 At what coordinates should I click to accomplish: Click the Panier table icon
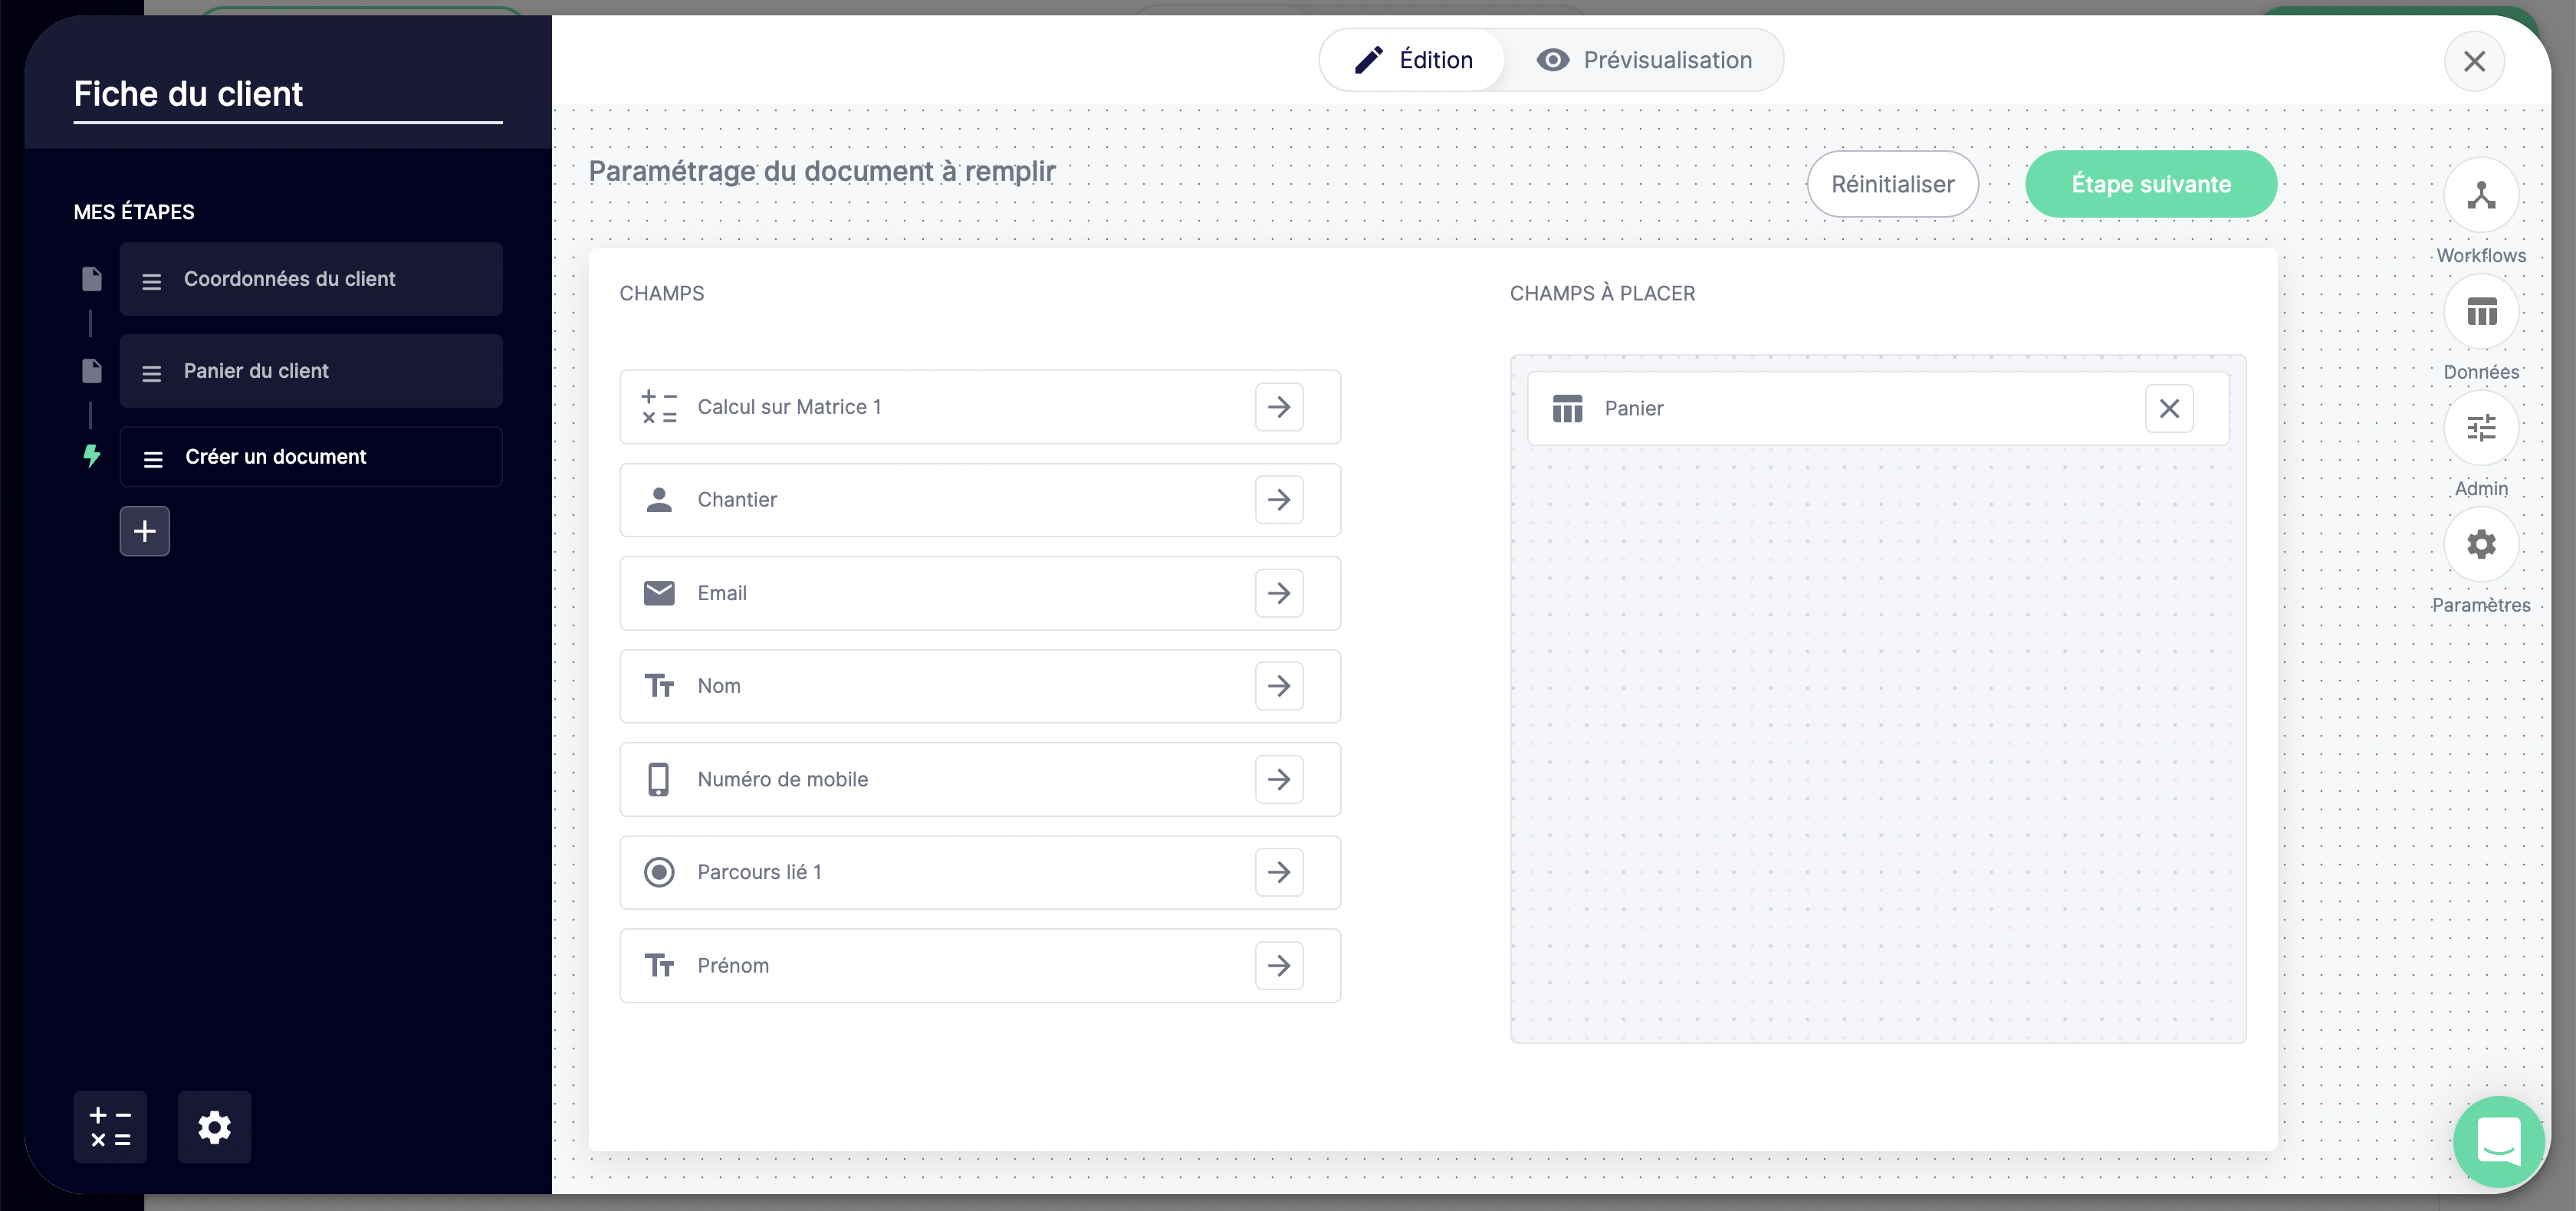pos(1567,408)
